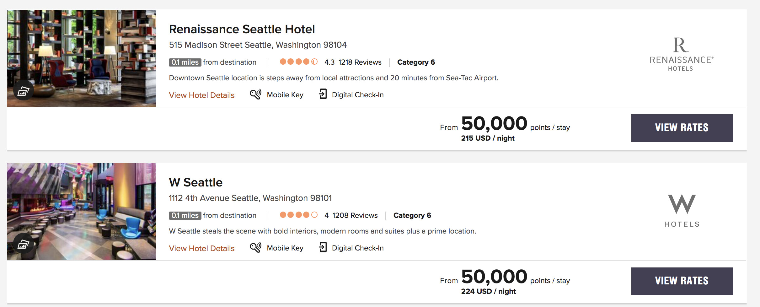Open Renaissance Seattle Hotel photo gallery icon

coord(23,91)
